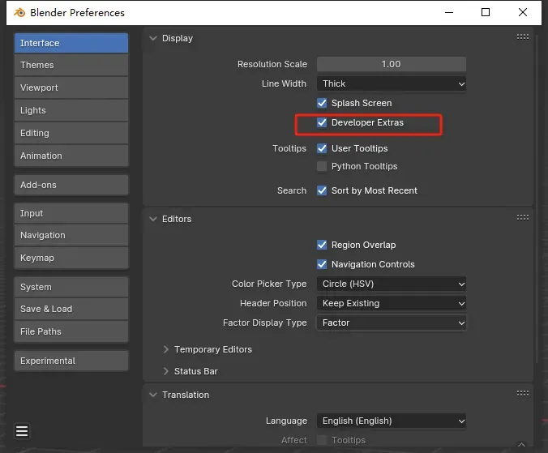Uncheck User Tooltips
Screen dimensions: 548x453
click(322, 148)
